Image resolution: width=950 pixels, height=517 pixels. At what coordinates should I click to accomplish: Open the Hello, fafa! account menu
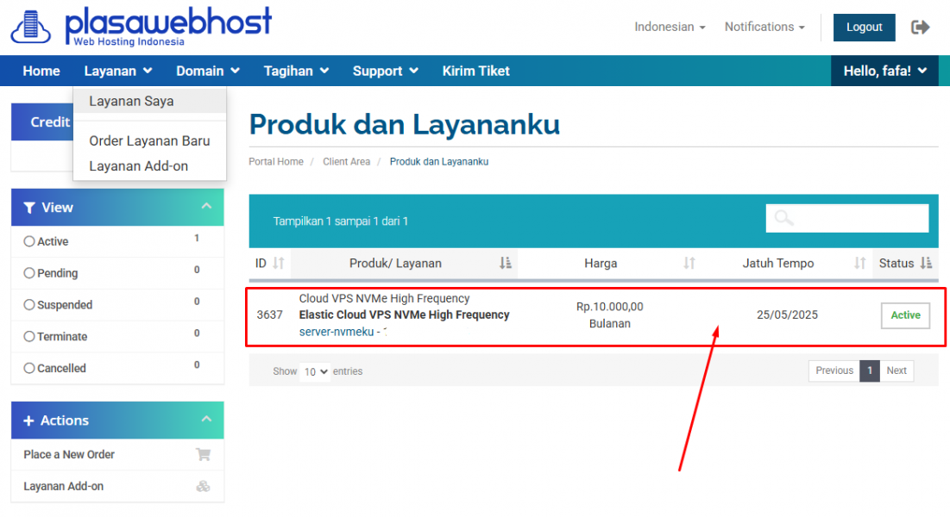(x=884, y=71)
